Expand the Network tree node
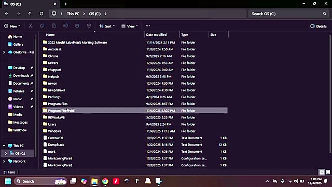The height and width of the screenshot is (187, 332). point(4,162)
